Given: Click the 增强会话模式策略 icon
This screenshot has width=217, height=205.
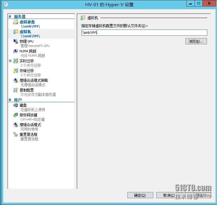Looking at the screenshot, I should point(16,80).
